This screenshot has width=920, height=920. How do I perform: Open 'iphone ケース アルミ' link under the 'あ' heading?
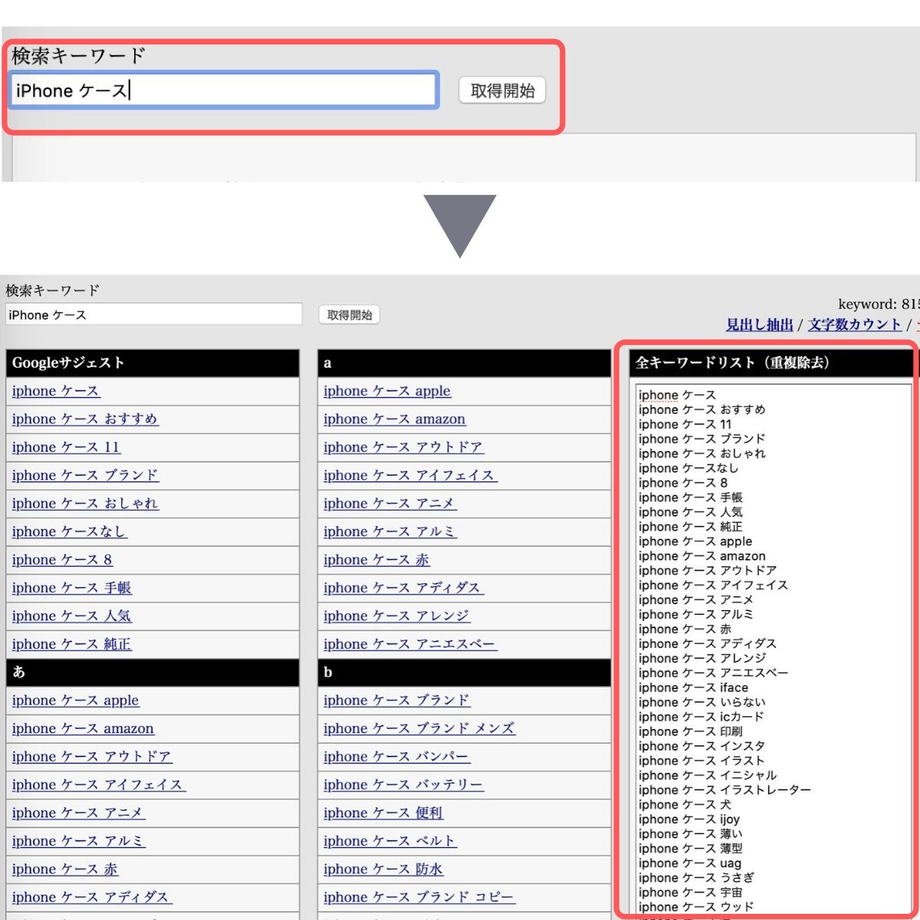click(x=79, y=842)
